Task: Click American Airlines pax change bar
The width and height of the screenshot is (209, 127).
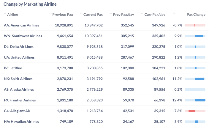Action: point(195,25)
